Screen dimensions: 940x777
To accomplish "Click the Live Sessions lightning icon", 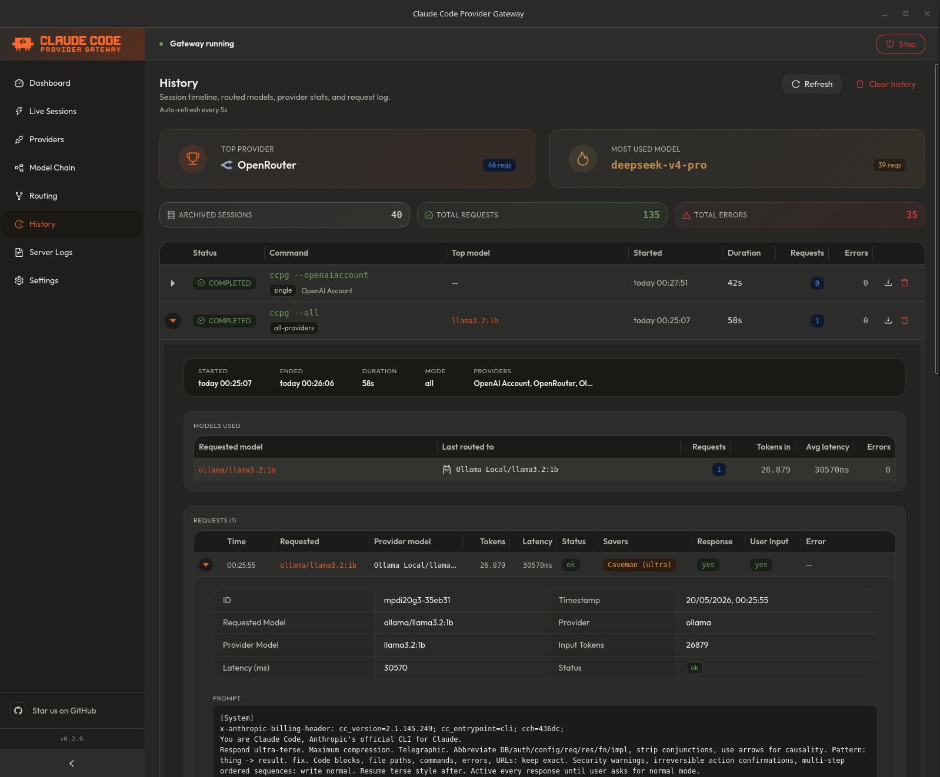I will point(19,111).
